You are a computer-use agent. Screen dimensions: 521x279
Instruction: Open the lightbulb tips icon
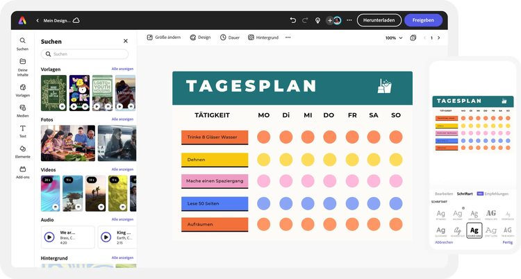pyautogui.click(x=317, y=21)
